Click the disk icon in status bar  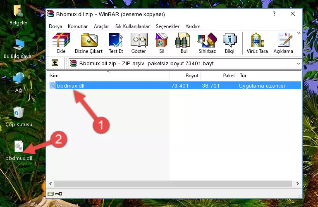(x=51, y=194)
